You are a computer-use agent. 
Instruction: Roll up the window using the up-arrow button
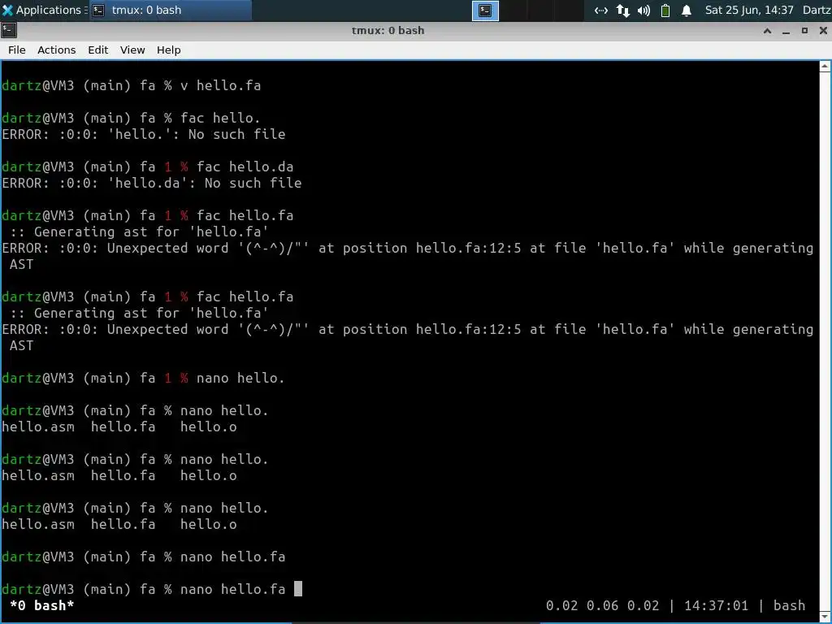[767, 31]
